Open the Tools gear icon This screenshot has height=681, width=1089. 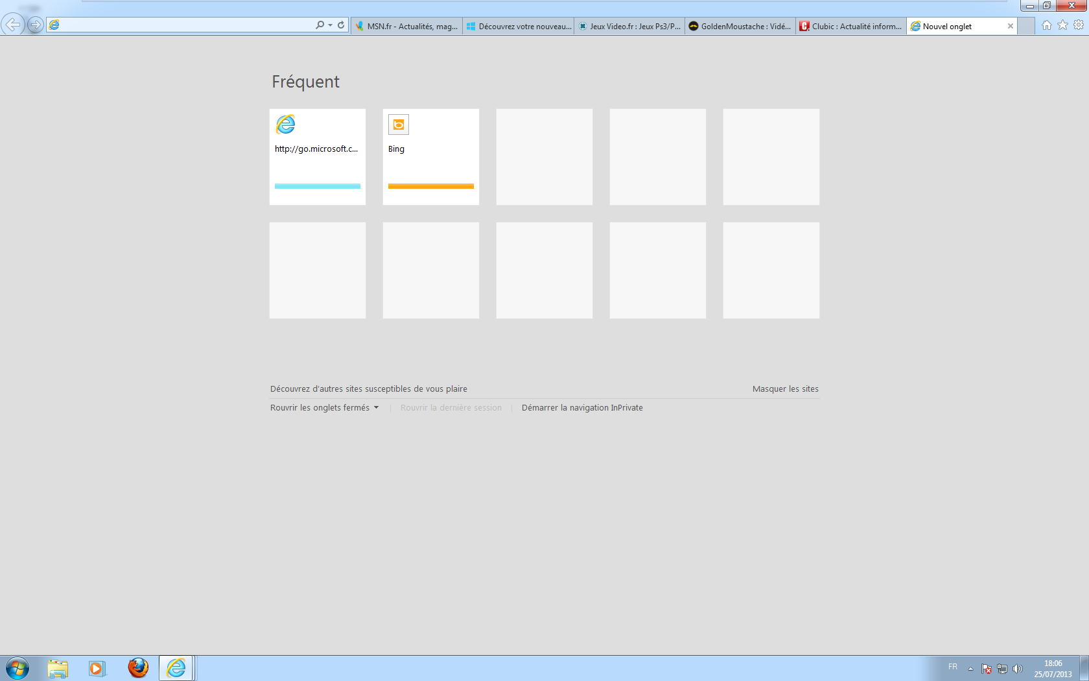[x=1079, y=25]
